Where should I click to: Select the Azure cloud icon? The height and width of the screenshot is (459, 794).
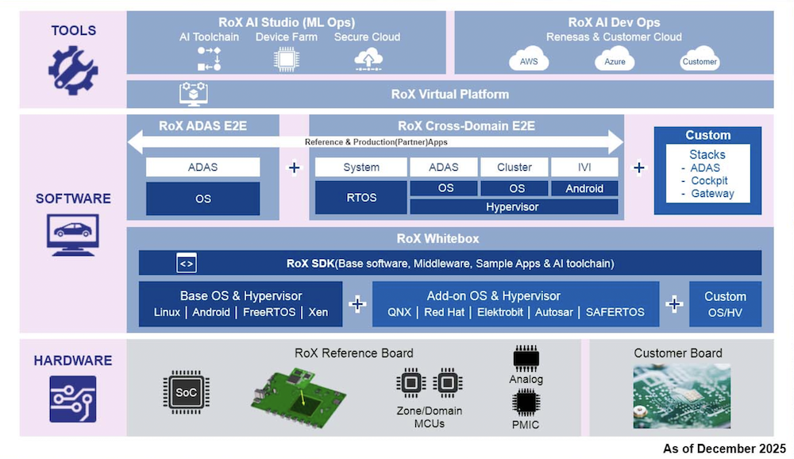pos(614,60)
